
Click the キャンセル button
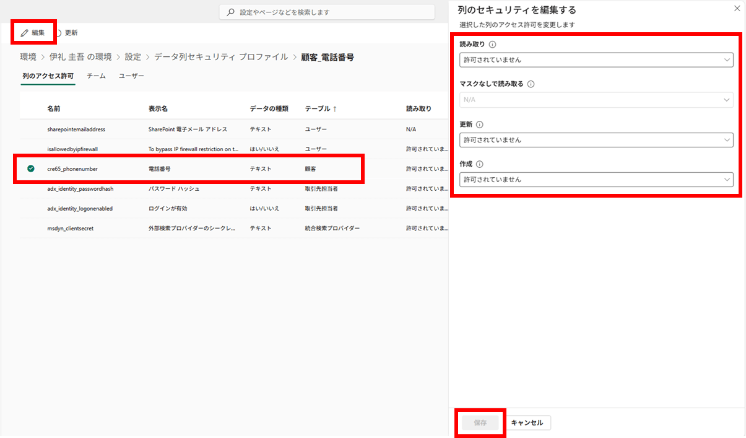coord(527,423)
